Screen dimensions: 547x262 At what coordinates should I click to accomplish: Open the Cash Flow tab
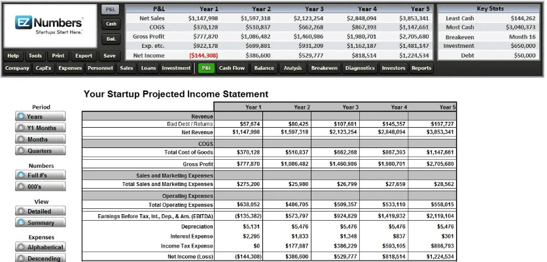point(232,68)
